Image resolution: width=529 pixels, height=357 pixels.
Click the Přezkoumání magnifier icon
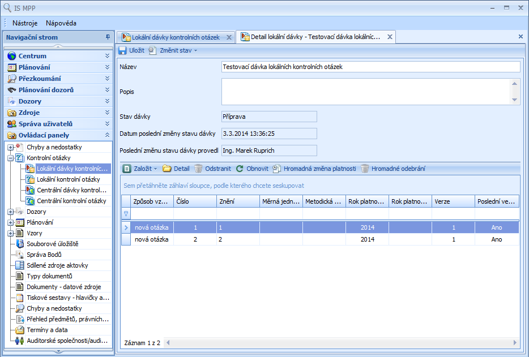(x=12, y=79)
